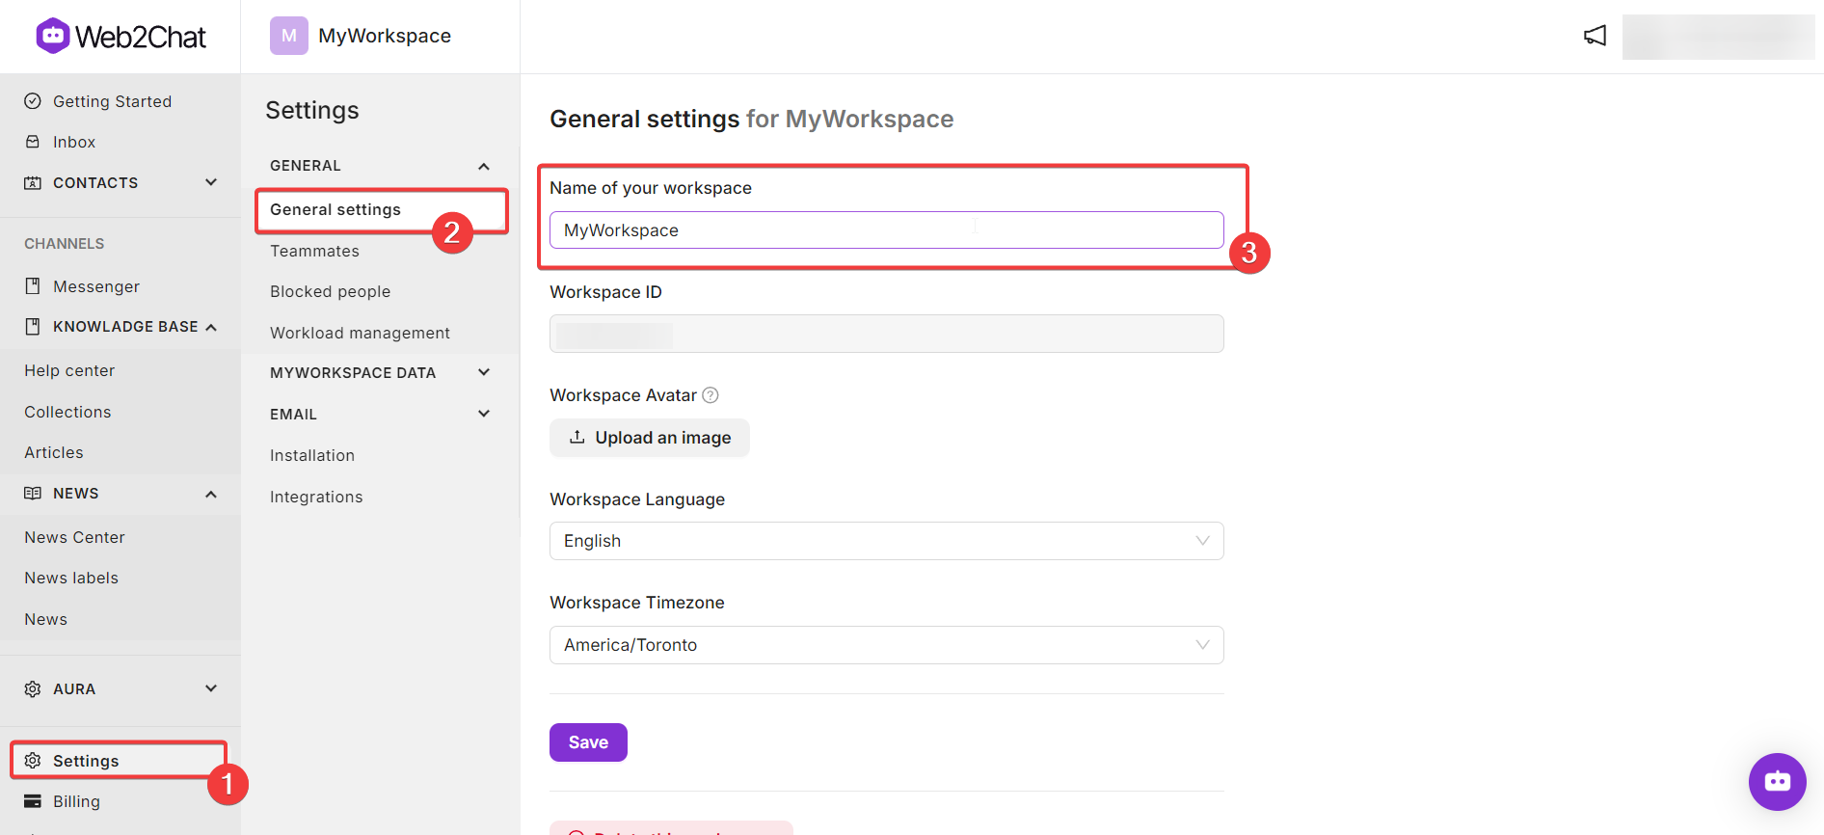Screen dimensions: 1824x835
Task: Click the Inbox tray icon
Action: point(33,142)
